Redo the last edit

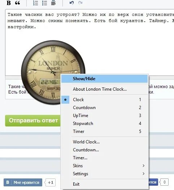80,3
